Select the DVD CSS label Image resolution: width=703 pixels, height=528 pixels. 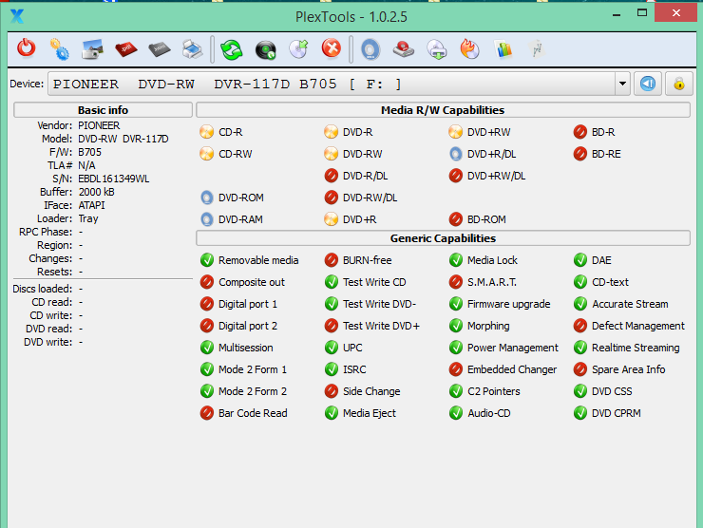tap(612, 391)
